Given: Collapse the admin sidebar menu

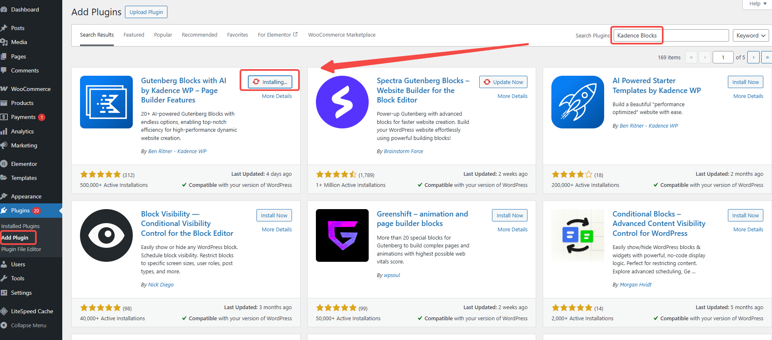Looking at the screenshot, I should pos(28,325).
